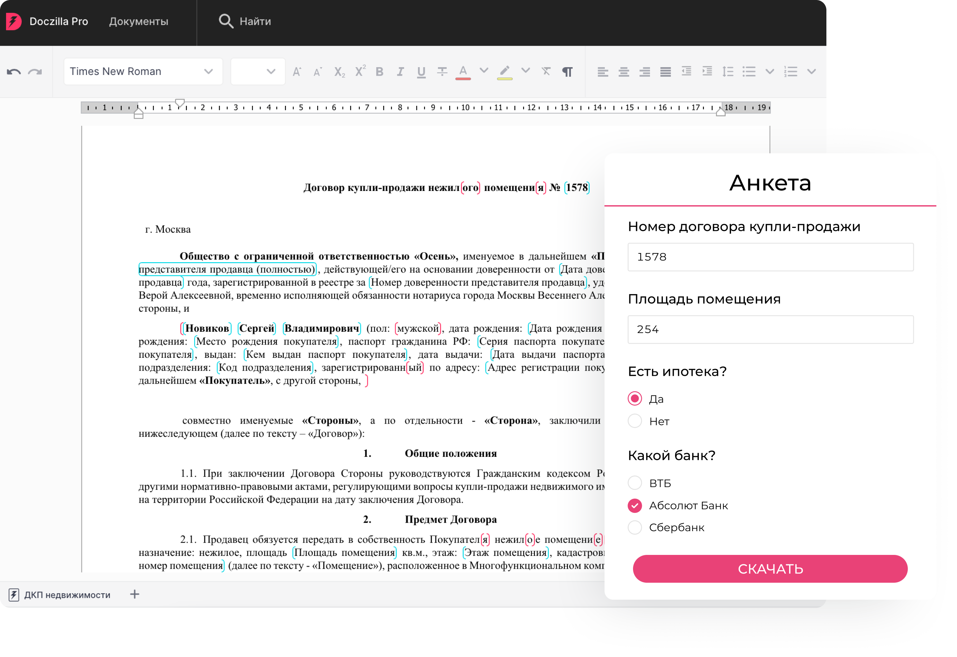Choose ВТБ bank option
The image size is (957, 657).
point(635,483)
